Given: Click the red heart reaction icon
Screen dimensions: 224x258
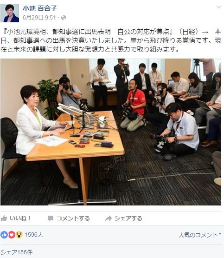Looking at the screenshot, I should 12,235.
